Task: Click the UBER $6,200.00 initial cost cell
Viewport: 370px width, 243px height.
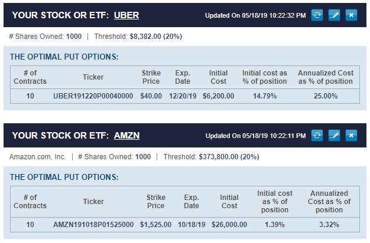Action: click(219, 96)
